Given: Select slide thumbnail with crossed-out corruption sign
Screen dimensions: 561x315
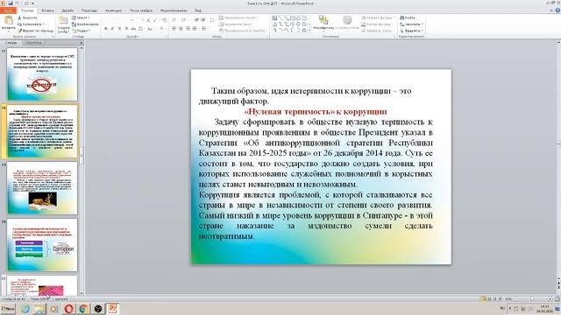Looking at the screenshot, I should click(42, 74).
